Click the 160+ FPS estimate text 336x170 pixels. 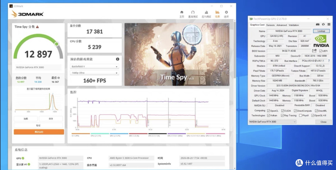pyautogui.click(x=95, y=81)
